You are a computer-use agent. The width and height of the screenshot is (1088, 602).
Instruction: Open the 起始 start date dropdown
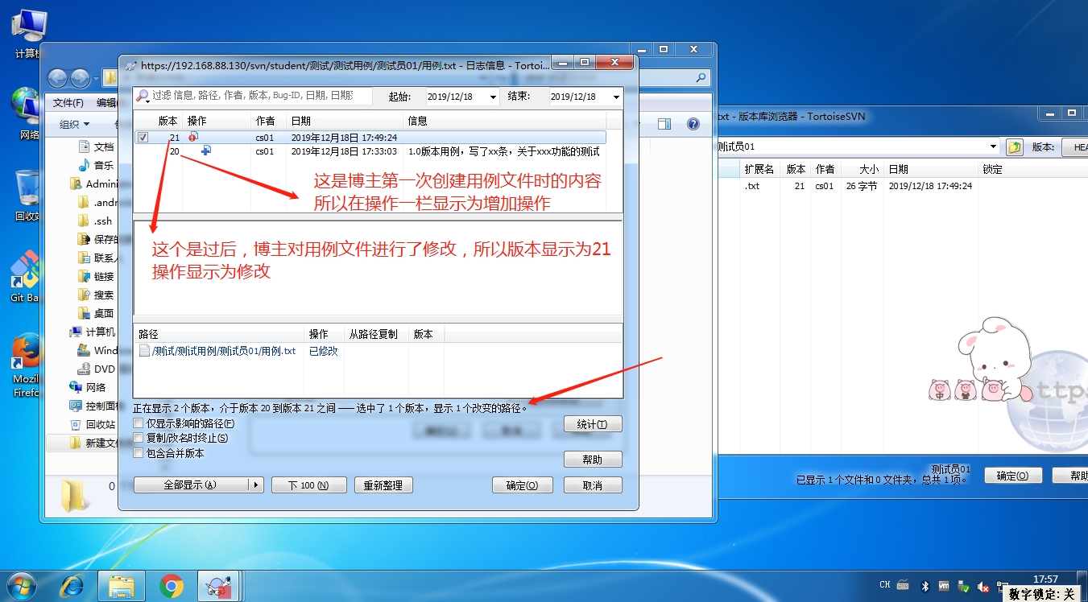pos(494,96)
